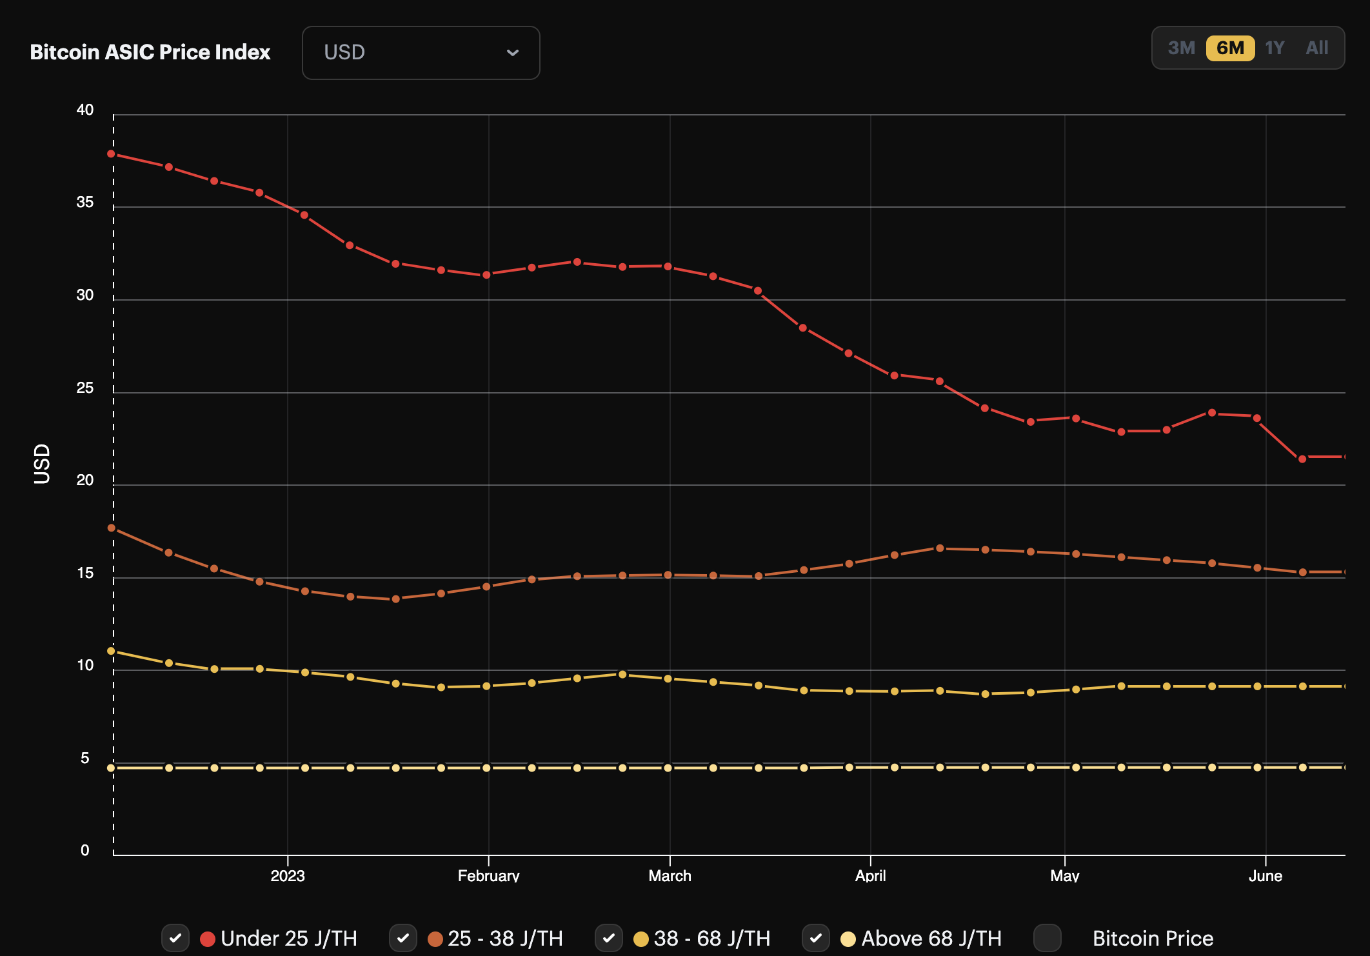This screenshot has width=1370, height=956.
Task: Switch to the 3M time range
Action: (1183, 47)
